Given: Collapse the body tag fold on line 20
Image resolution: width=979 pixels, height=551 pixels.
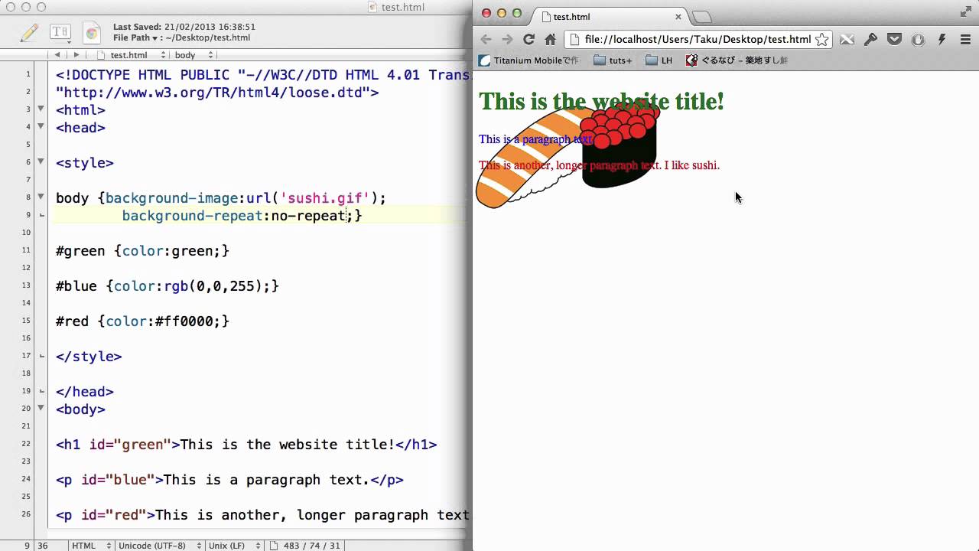Looking at the screenshot, I should click(41, 409).
